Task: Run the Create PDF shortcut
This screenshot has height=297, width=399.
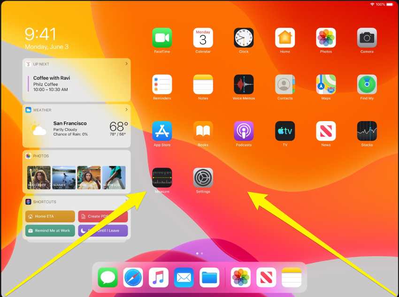Action: (x=102, y=216)
